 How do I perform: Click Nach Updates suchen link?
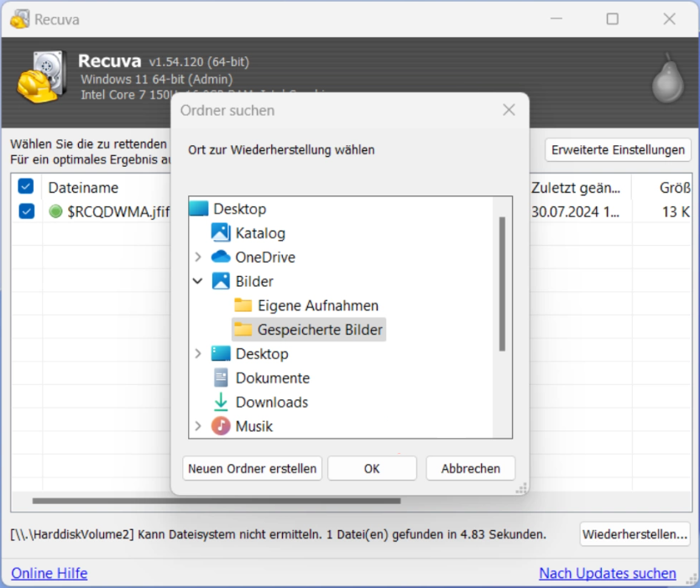pos(607,573)
